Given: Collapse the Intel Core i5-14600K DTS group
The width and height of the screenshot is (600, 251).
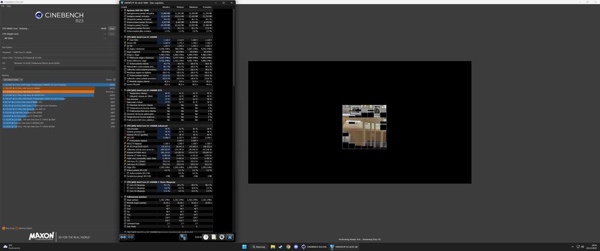Looking at the screenshot, I should click(122, 90).
